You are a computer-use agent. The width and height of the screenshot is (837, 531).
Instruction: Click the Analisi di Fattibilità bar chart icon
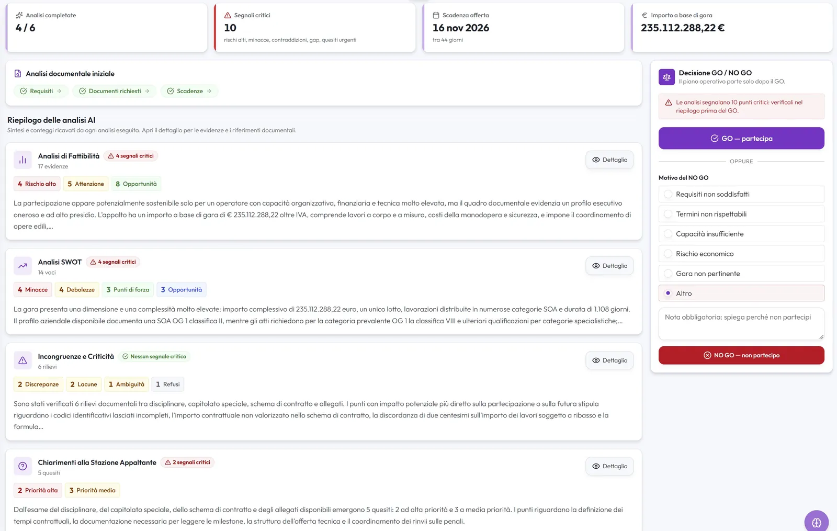point(22,160)
